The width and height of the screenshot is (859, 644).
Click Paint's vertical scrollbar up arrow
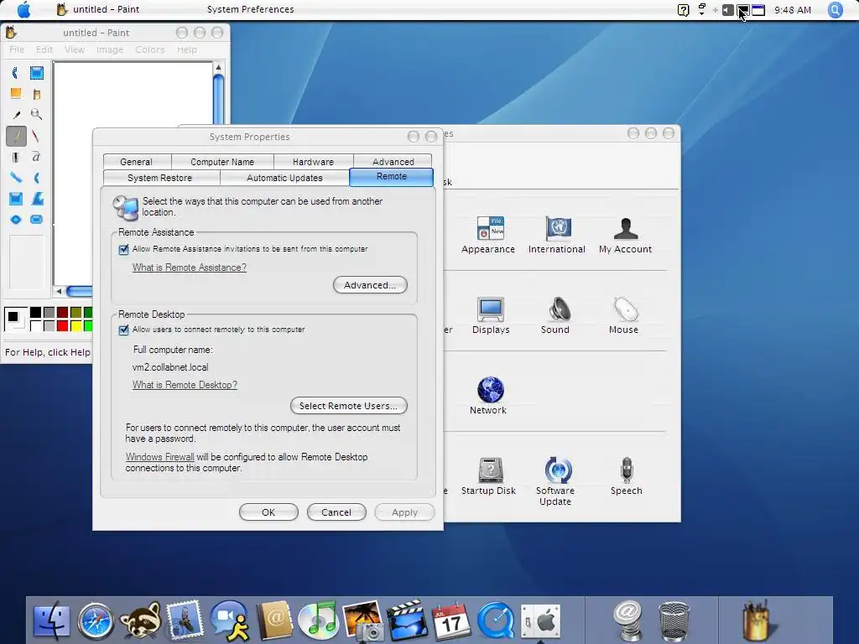coord(219,67)
